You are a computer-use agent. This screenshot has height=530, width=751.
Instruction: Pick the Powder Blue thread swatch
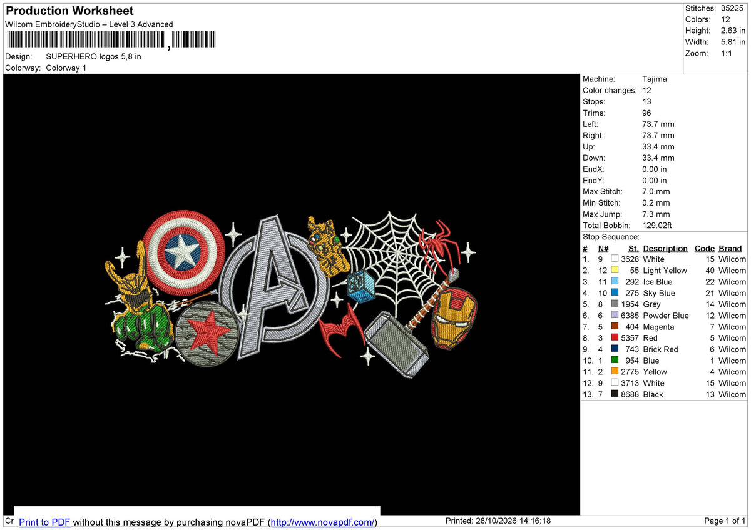(x=615, y=316)
